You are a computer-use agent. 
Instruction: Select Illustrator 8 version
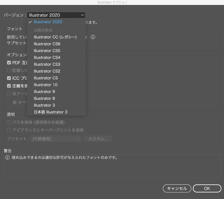tap(44, 98)
